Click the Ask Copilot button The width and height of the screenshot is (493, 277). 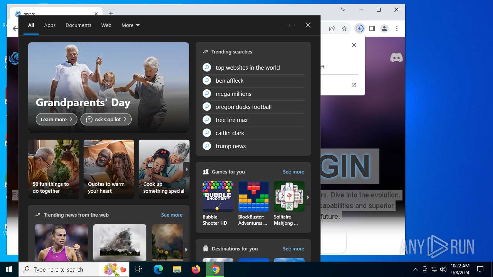106,119
